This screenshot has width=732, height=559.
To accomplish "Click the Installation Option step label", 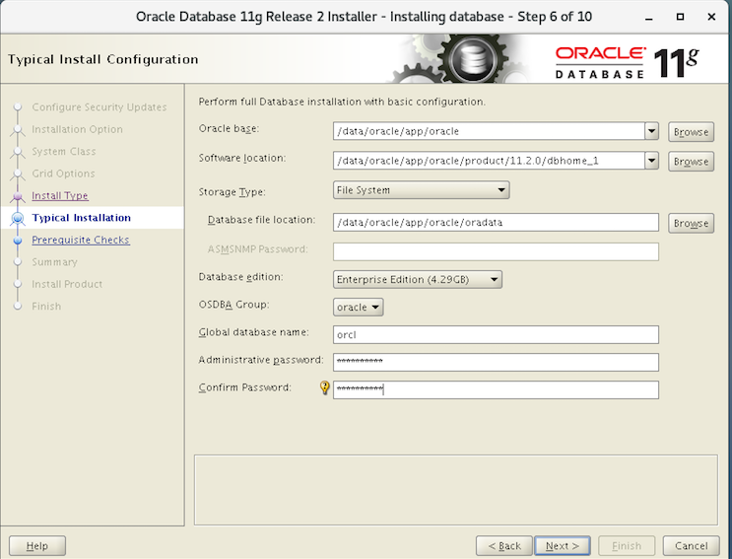I will coord(78,129).
